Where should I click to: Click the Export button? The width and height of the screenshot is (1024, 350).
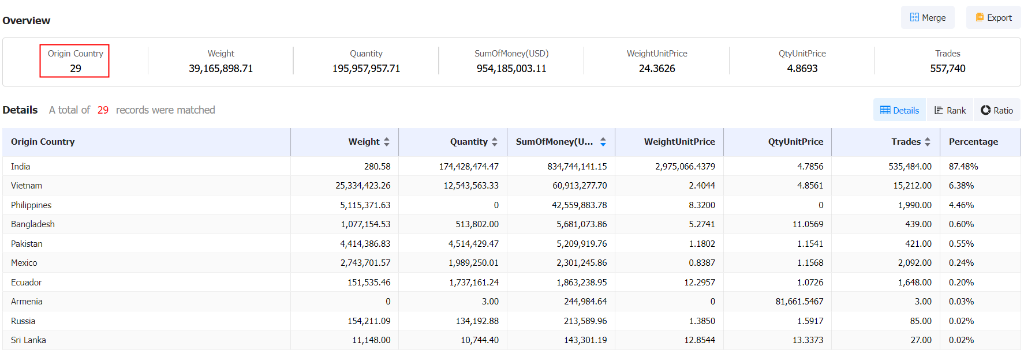pyautogui.click(x=993, y=17)
